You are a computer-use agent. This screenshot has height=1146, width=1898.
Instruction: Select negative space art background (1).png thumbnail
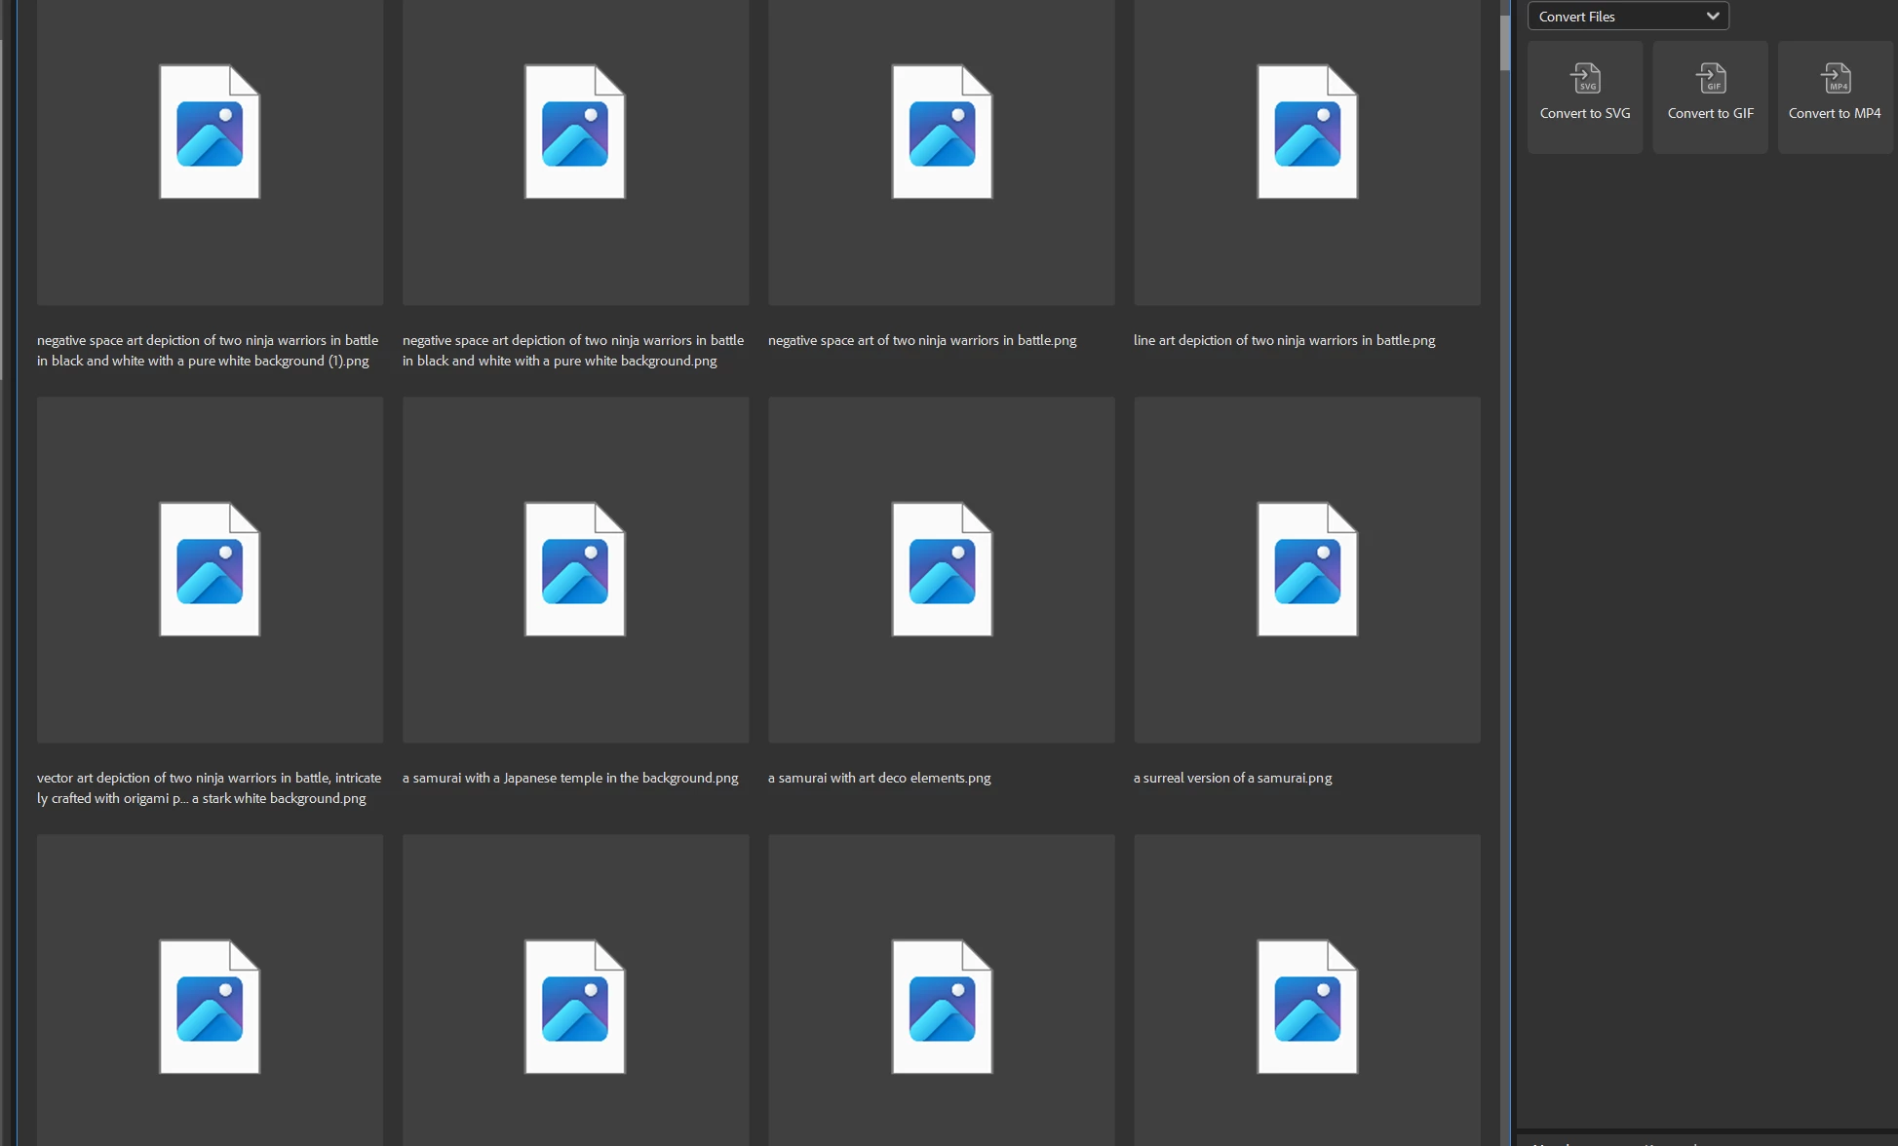(210, 133)
